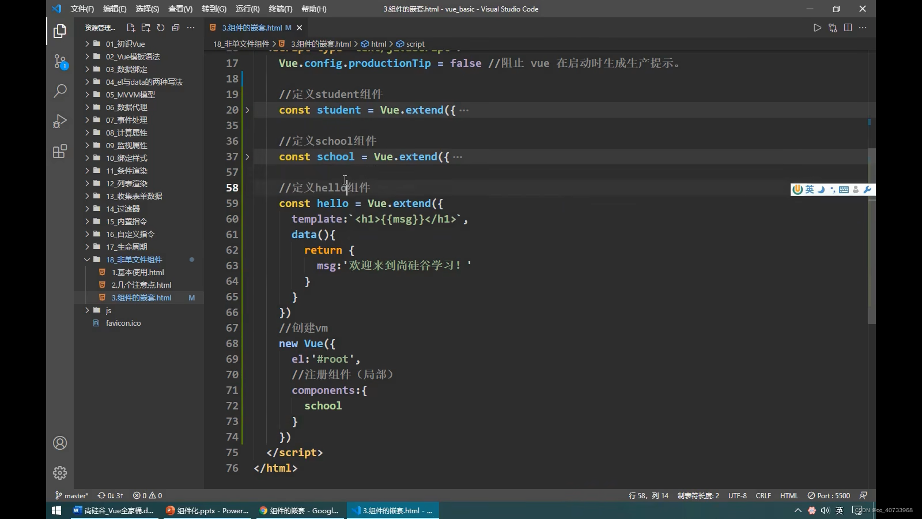This screenshot has width=922, height=519.
Task: Switch to PowerPoint 组件化.pptx in taskbar
Action: pyautogui.click(x=208, y=510)
